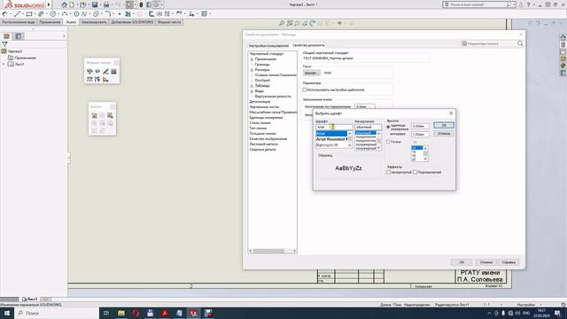Expand the Лист1 node in feature tree
Screen dimensions: 567x319
[x=4, y=64]
